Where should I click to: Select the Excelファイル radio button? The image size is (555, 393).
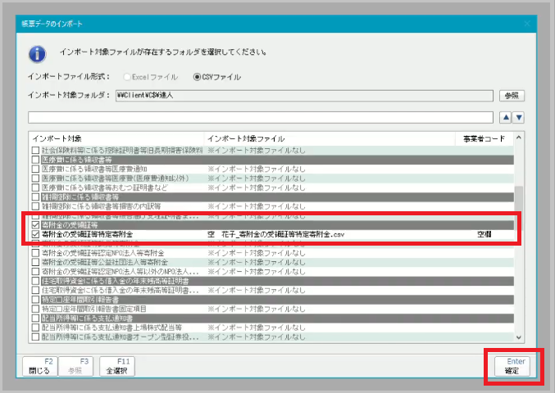pos(127,77)
